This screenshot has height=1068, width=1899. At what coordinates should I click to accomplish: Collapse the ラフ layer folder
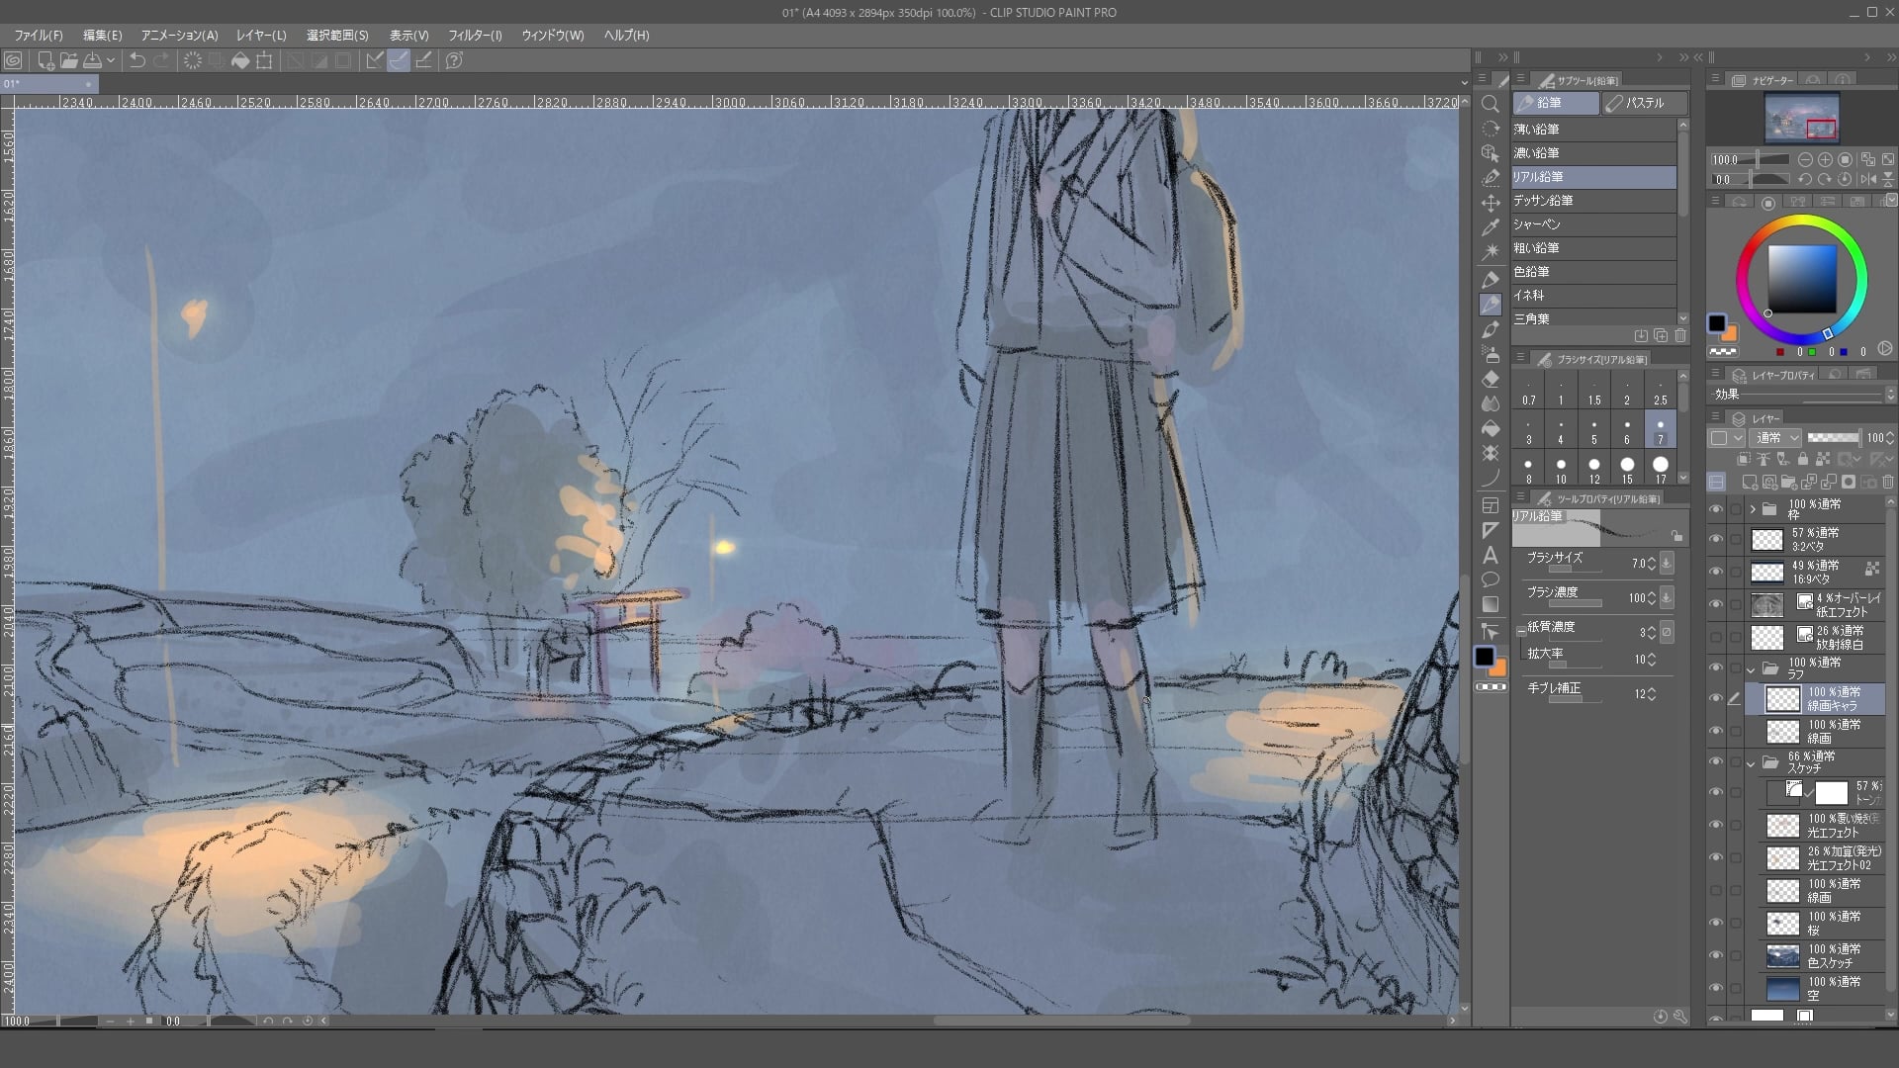pos(1753,668)
